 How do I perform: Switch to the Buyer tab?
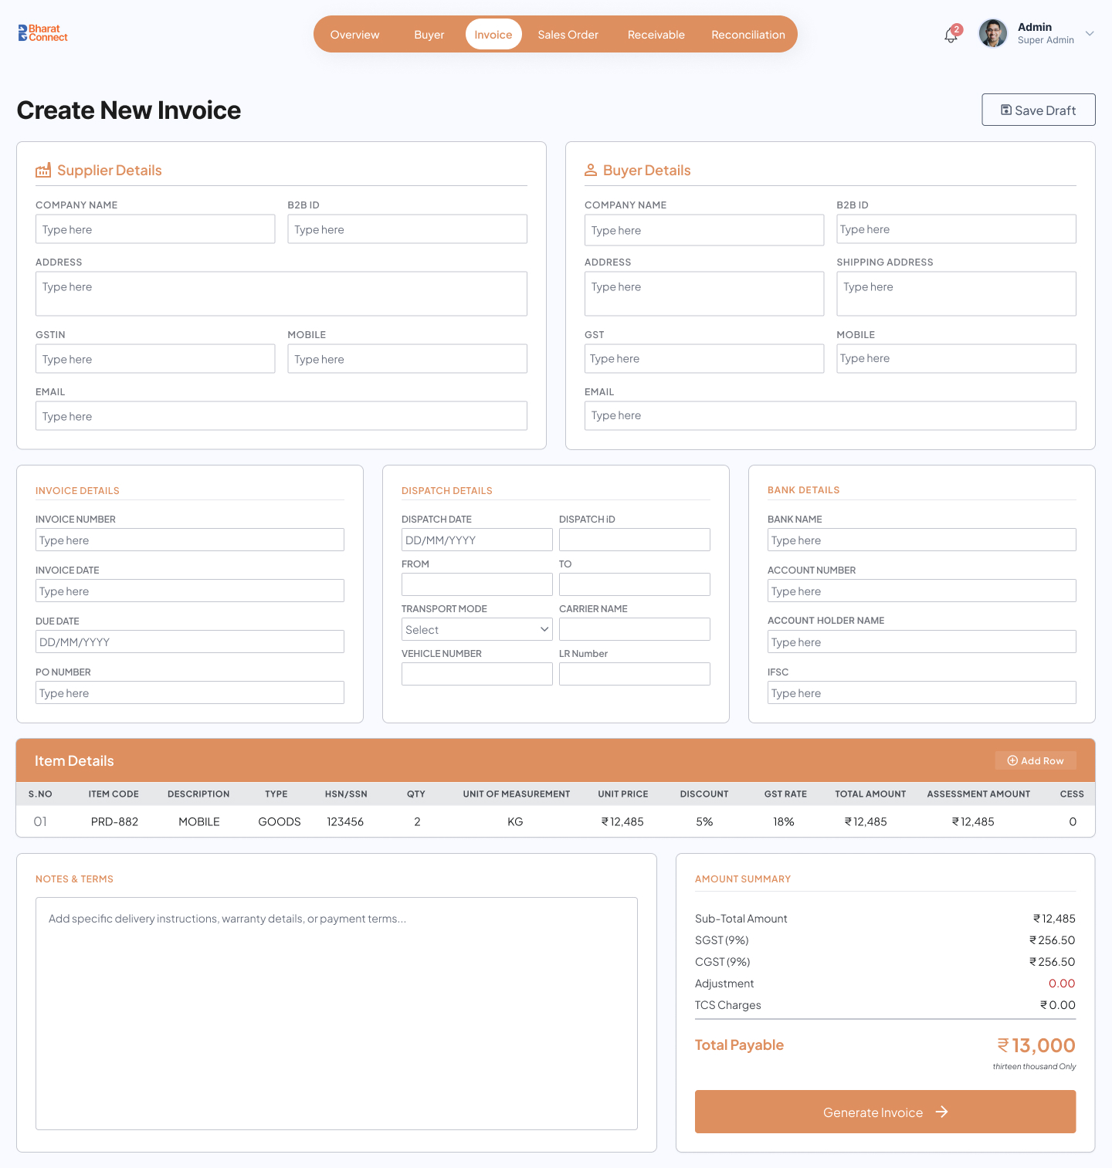429,35
